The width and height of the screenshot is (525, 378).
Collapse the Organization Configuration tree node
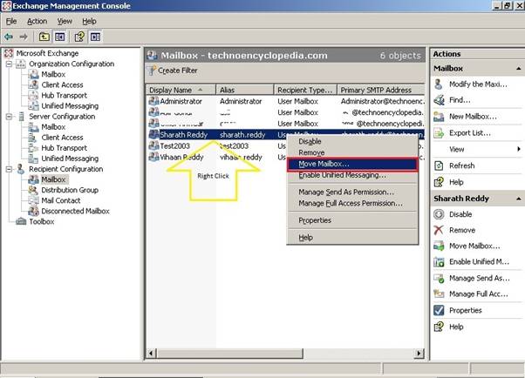[9, 64]
